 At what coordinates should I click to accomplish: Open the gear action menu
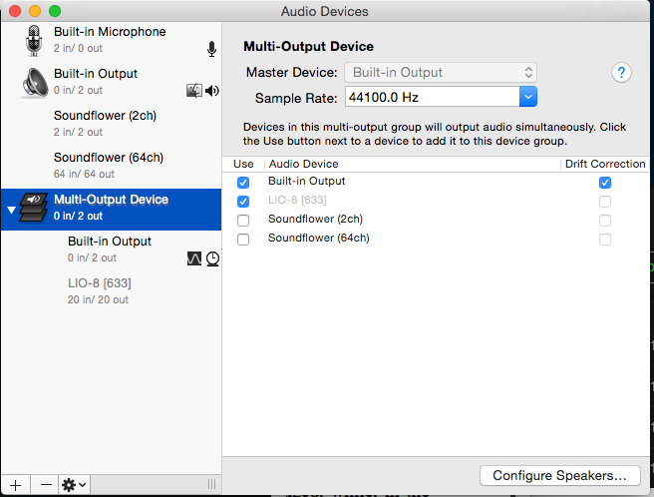74,484
